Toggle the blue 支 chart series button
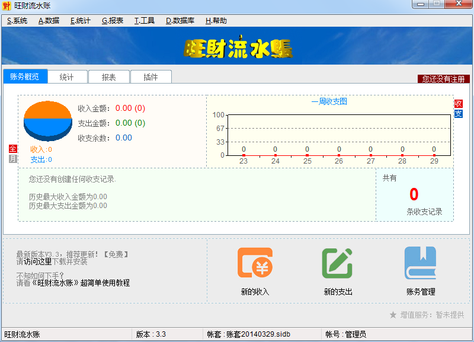Screen dimensions: 474x342 (458, 114)
